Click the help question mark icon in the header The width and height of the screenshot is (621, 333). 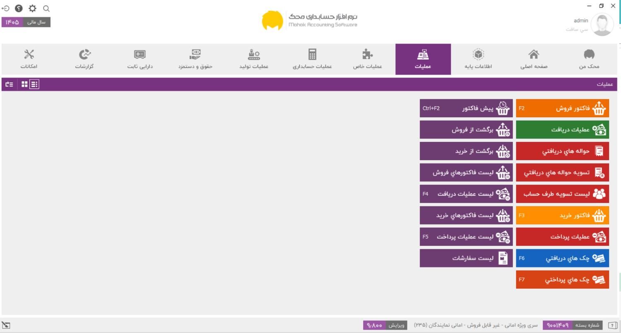[19, 8]
